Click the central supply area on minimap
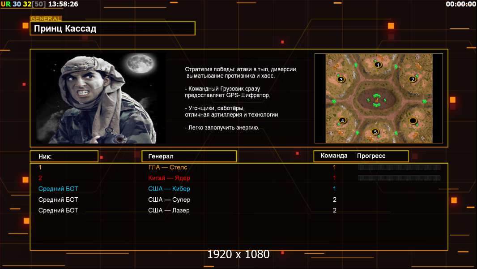Screen dimensions: 477x269 [x=377, y=100]
